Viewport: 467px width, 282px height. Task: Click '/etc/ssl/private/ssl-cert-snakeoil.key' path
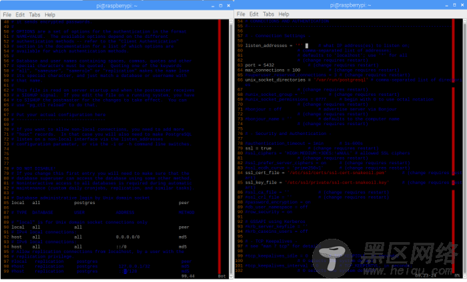tap(337, 182)
